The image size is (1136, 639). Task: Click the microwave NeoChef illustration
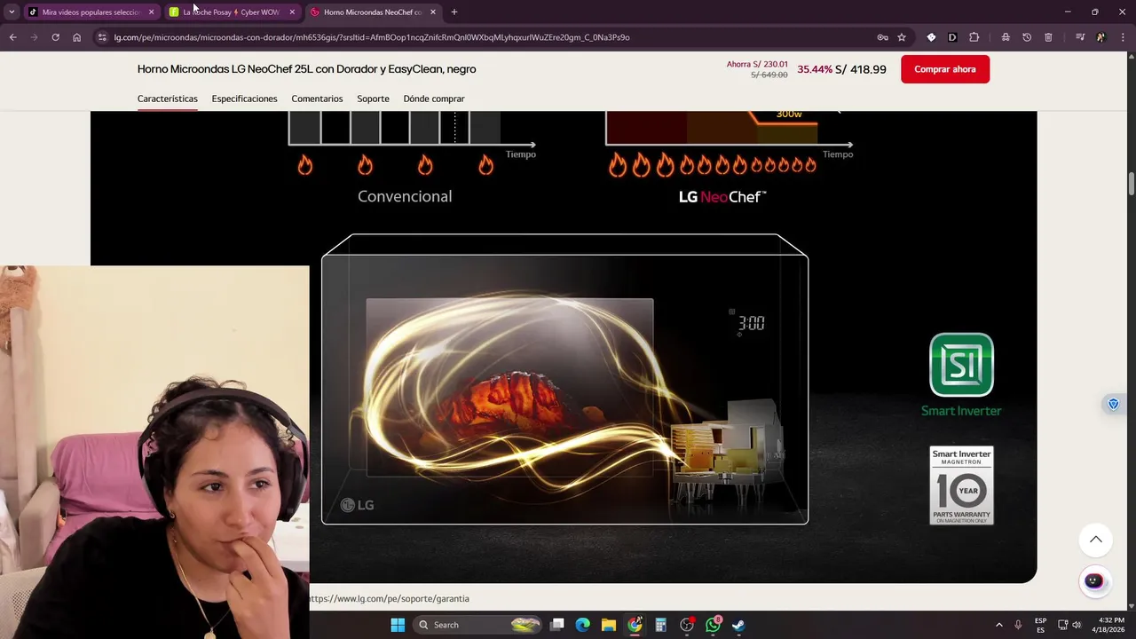click(x=564, y=379)
